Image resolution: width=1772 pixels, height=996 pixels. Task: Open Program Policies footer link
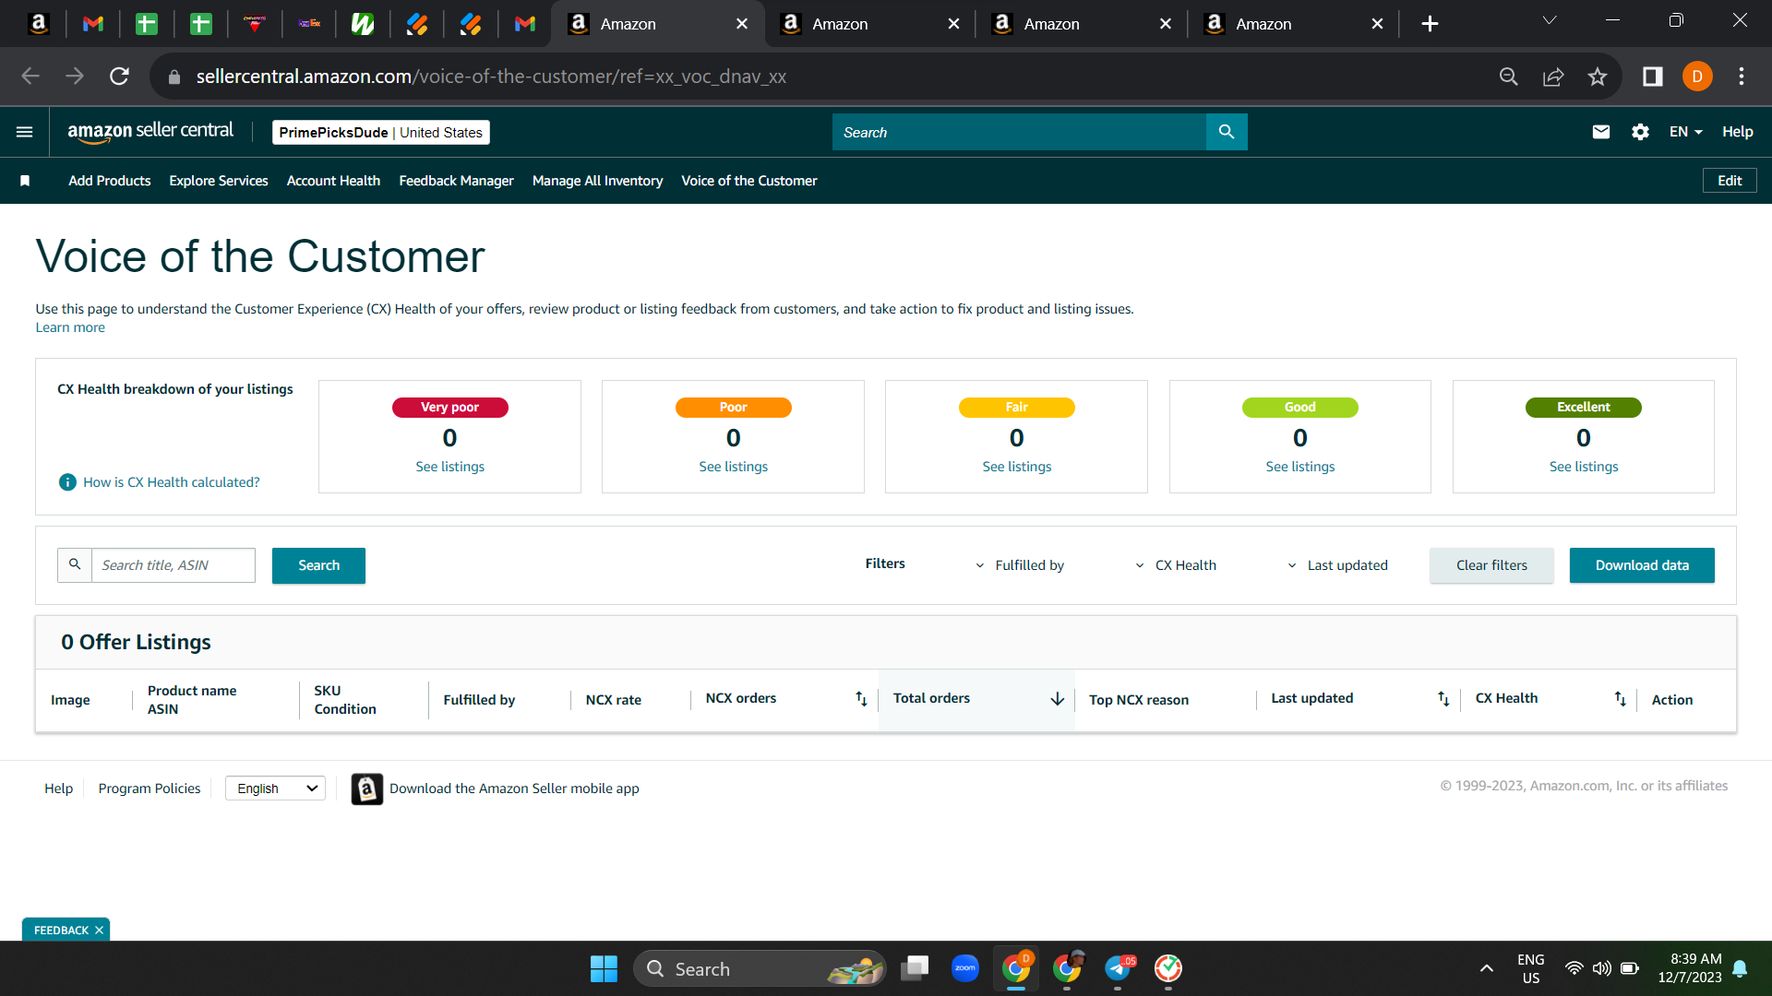(x=150, y=788)
